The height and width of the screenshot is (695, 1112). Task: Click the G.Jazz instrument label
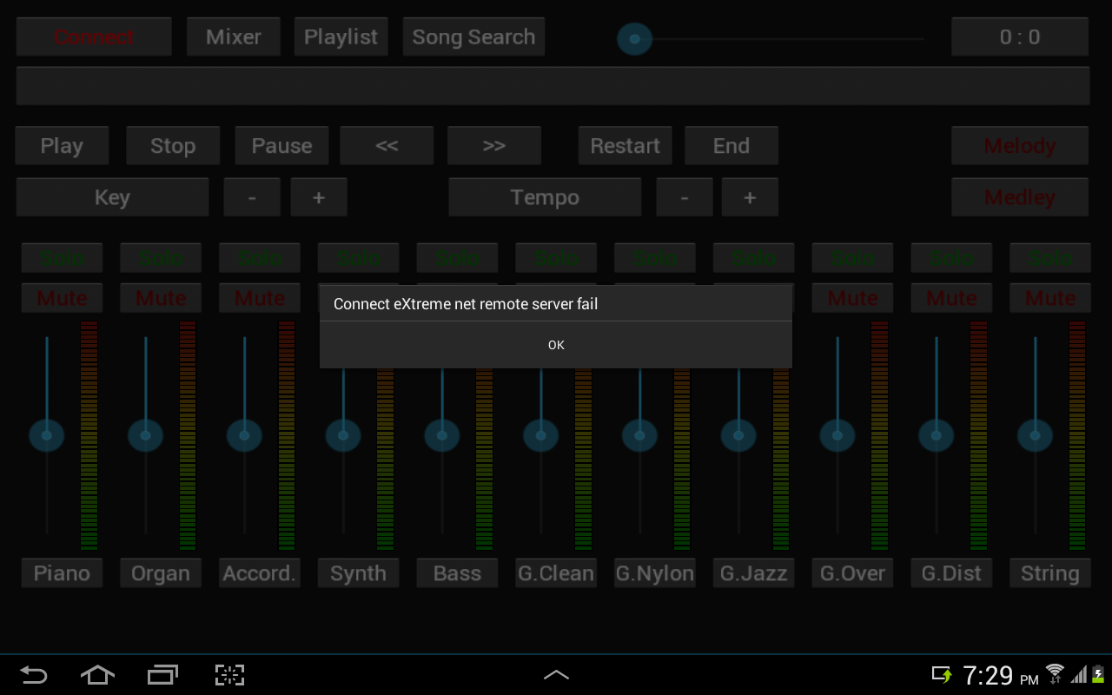(x=753, y=573)
